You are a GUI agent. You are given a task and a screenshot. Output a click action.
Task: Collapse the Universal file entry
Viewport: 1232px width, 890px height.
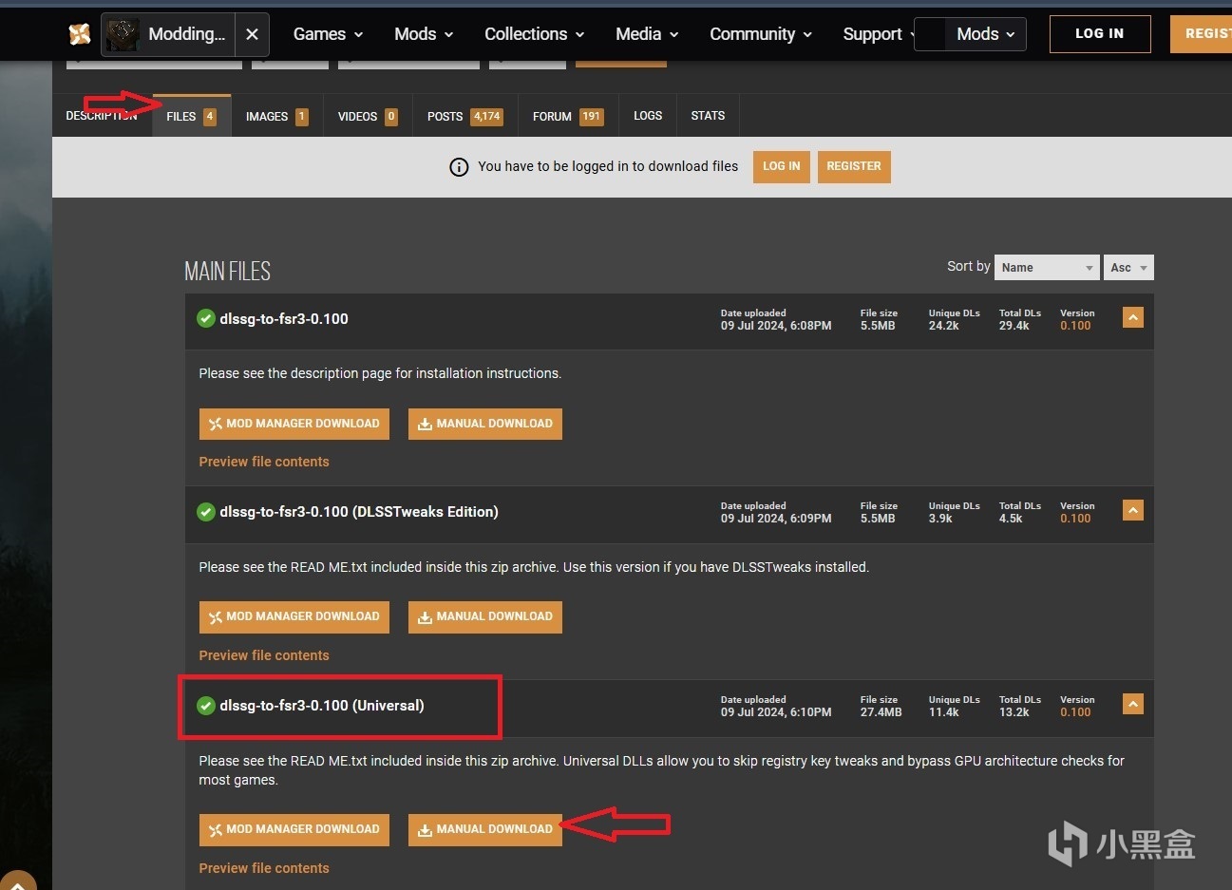tap(1132, 704)
